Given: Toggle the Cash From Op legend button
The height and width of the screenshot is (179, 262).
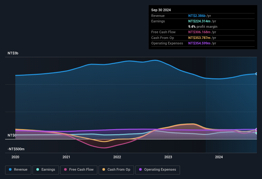Looking at the screenshot, I should [116, 170].
